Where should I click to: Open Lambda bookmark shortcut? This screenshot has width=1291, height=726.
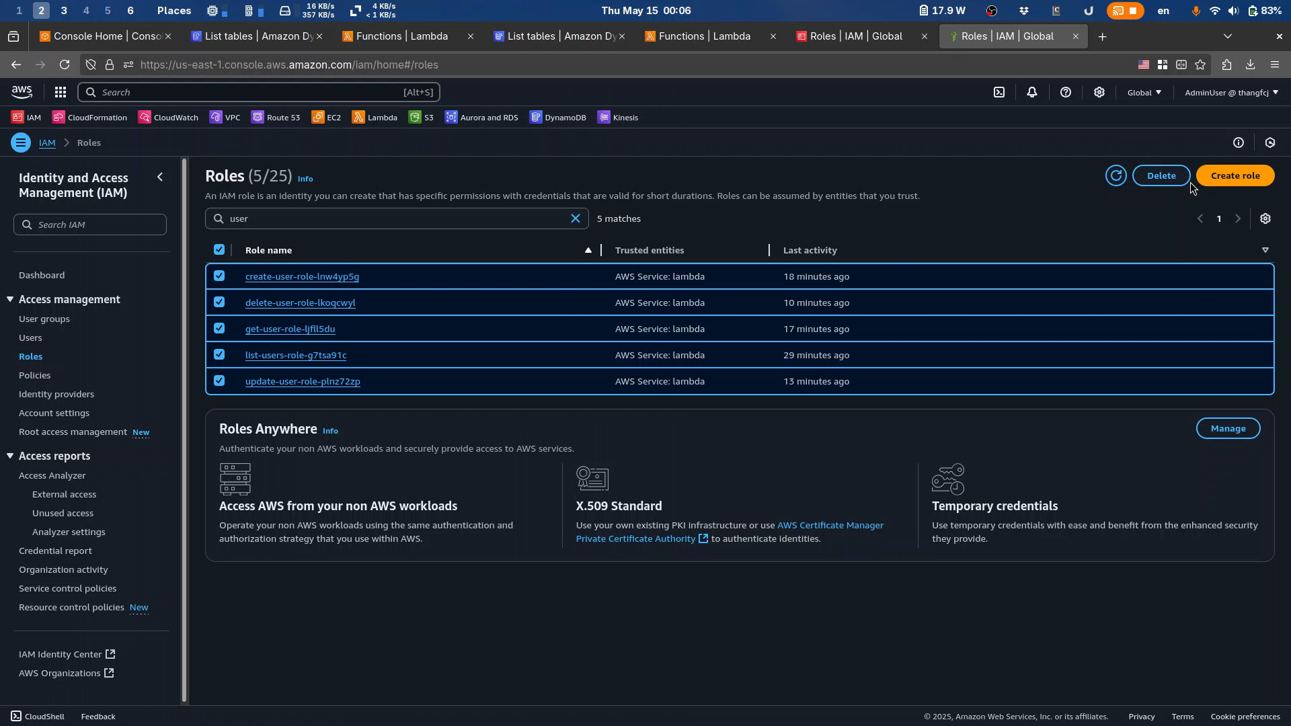pyautogui.click(x=375, y=118)
